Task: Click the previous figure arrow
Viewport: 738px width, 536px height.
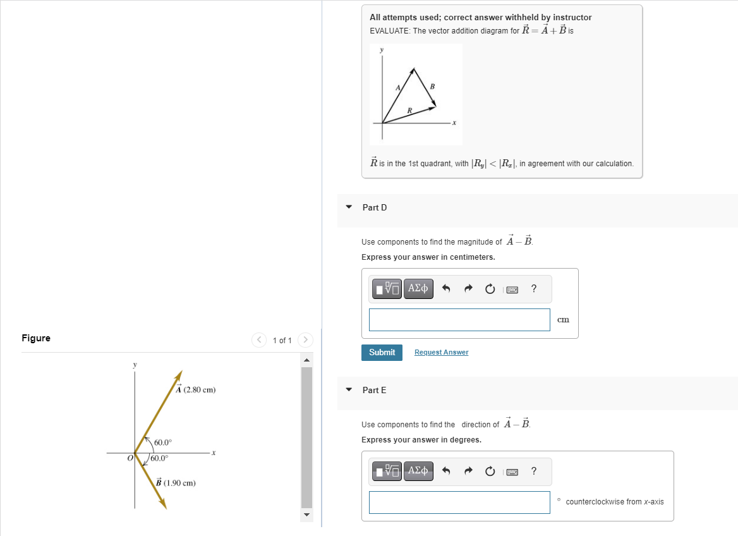Action: point(259,339)
